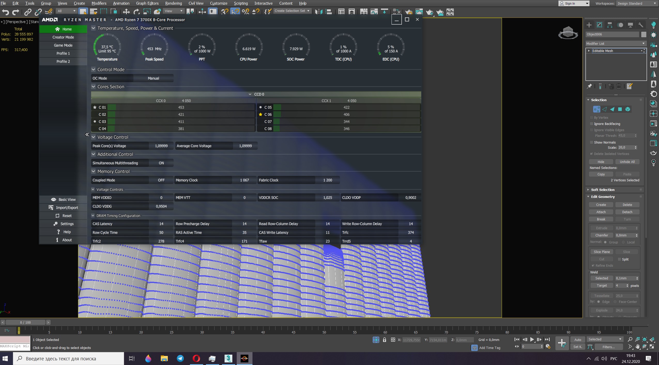659x365 pixels.
Task: Select Polygon sub-object level icon
Action: [620, 109]
